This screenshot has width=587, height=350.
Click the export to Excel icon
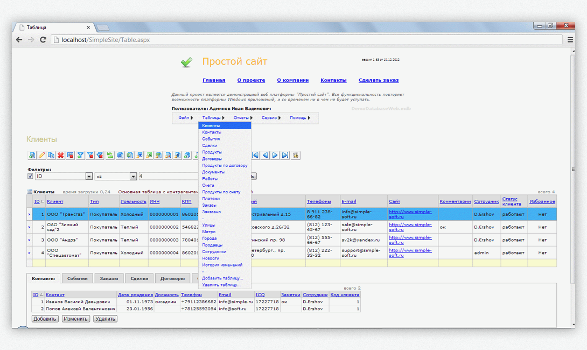click(149, 156)
